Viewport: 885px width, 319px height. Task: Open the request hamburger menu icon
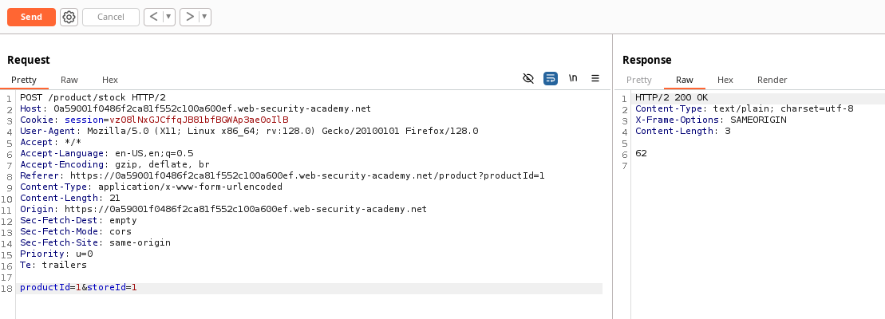pos(595,78)
